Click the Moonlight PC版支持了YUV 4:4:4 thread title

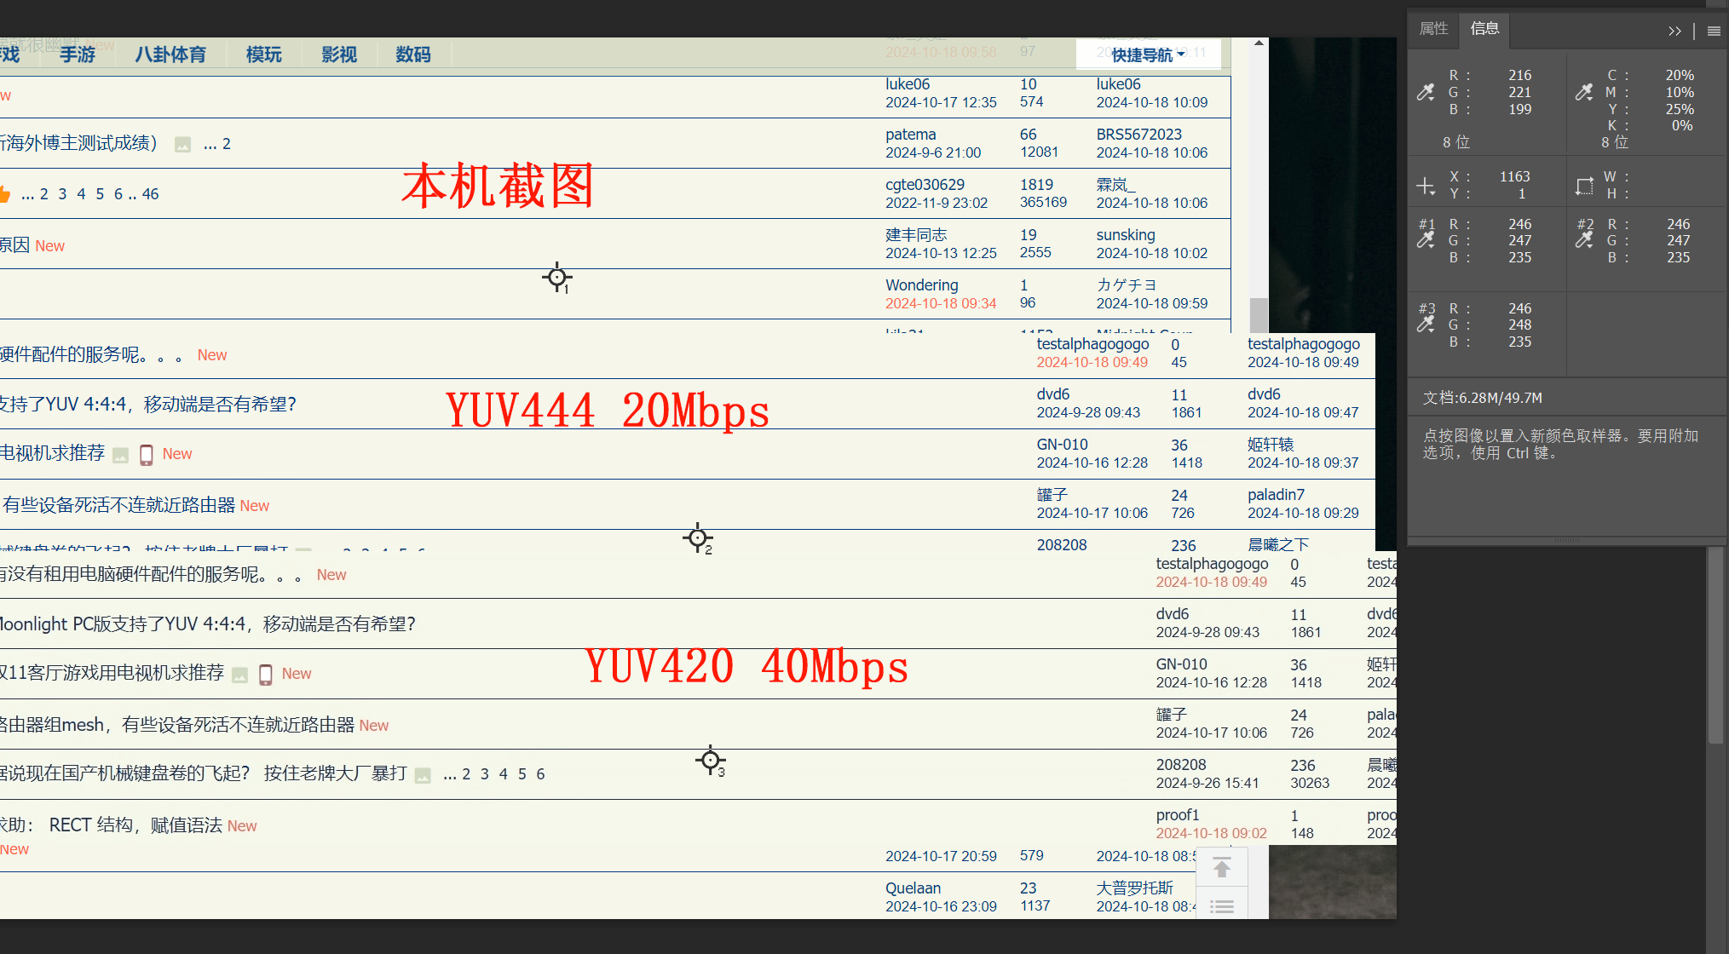pos(207,624)
